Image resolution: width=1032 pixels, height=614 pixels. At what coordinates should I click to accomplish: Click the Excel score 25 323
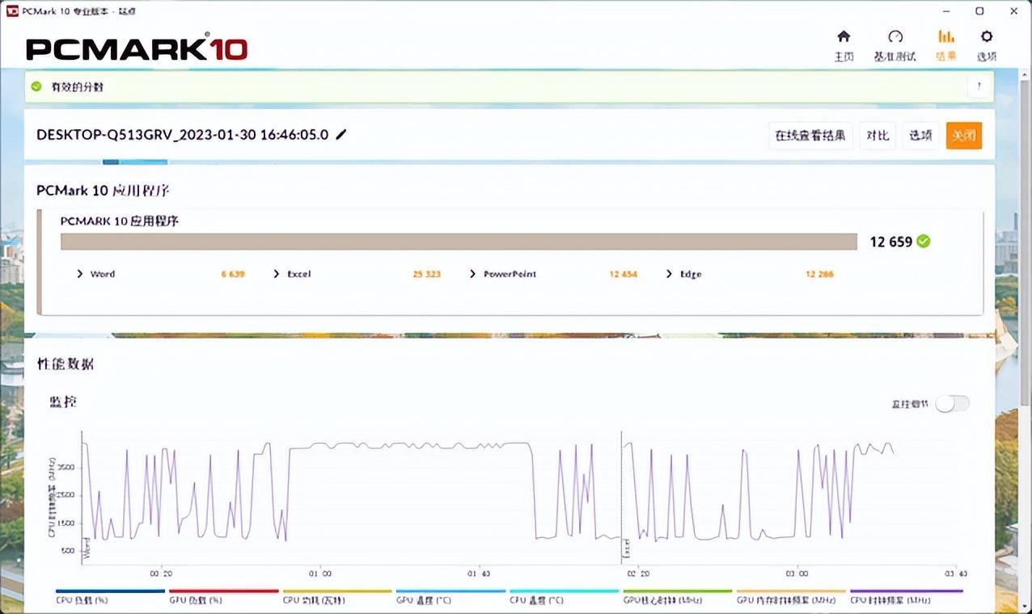tap(426, 274)
